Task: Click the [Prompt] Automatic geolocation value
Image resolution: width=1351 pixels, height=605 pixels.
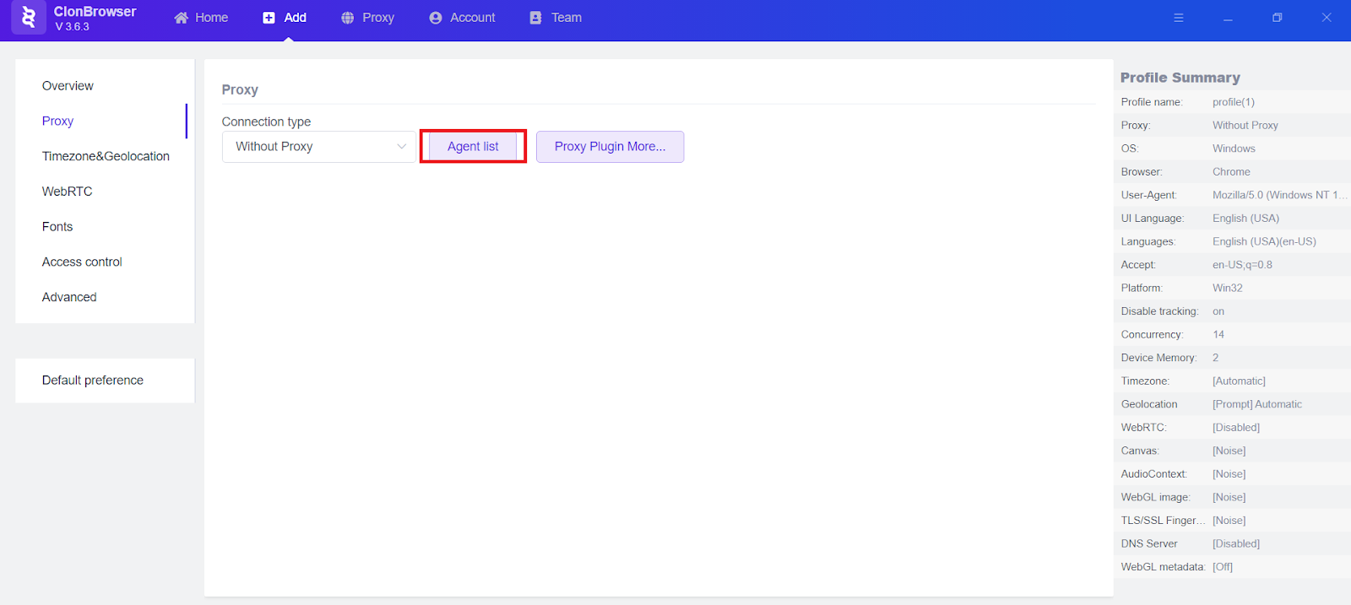Action: click(1257, 405)
